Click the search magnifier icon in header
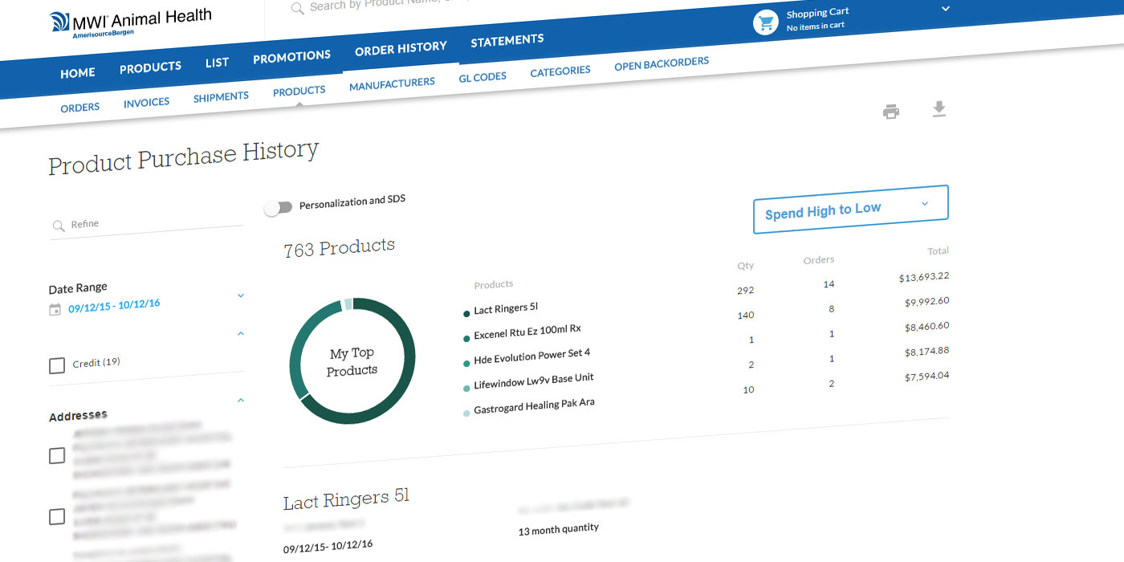This screenshot has height=562, width=1124. 297,8
